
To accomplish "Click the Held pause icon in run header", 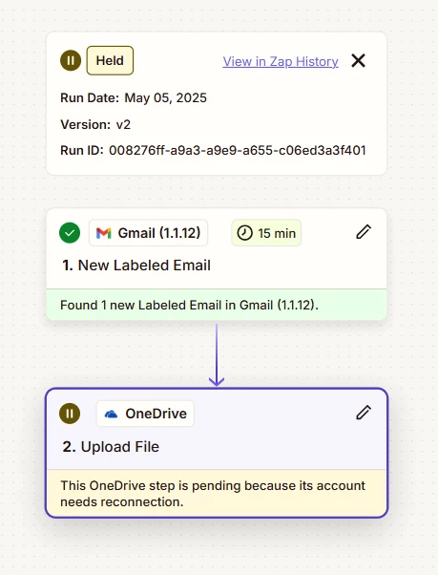I will pos(71,60).
